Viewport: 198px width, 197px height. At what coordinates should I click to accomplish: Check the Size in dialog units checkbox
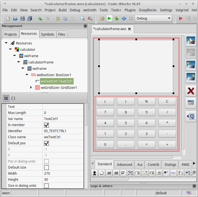pos(47,186)
